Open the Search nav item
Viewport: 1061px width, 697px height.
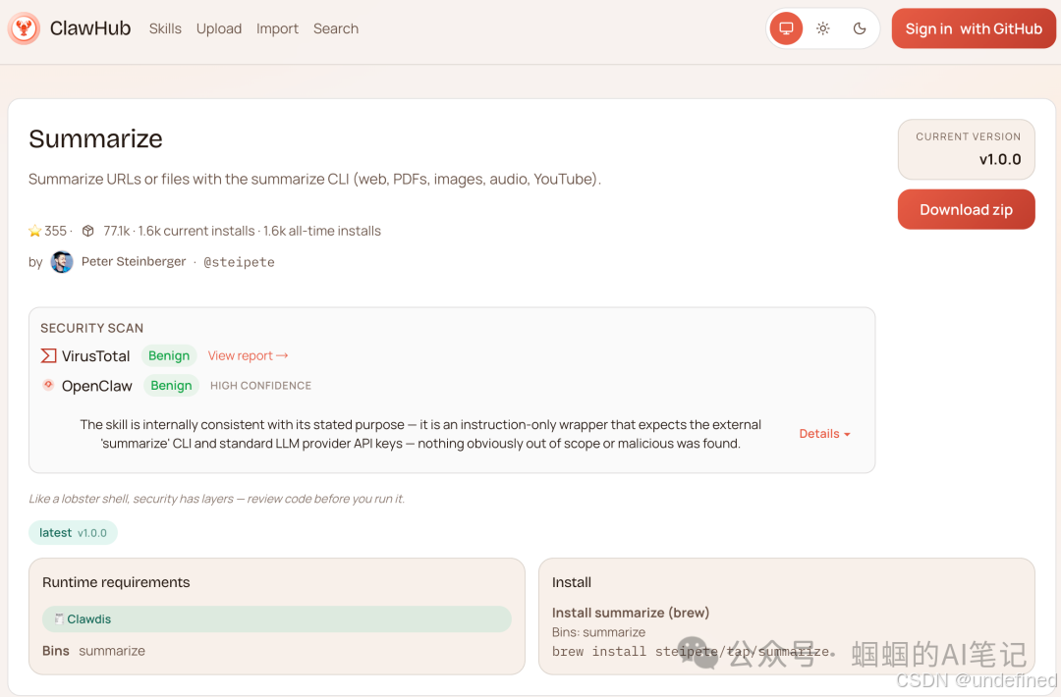[x=336, y=28]
